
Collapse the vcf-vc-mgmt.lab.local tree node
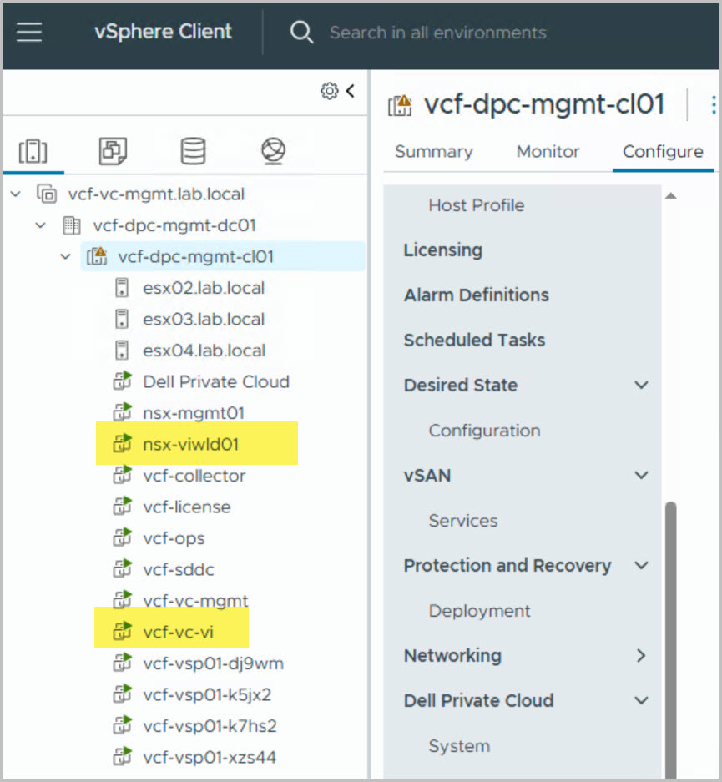point(16,194)
